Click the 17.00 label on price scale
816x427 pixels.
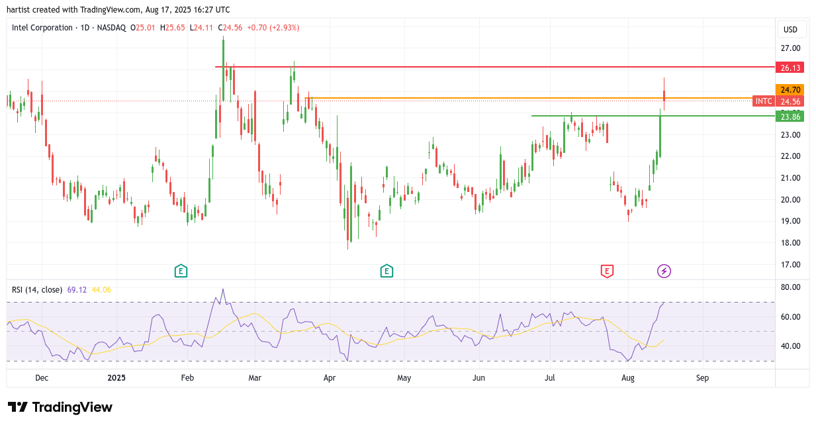[x=790, y=265]
